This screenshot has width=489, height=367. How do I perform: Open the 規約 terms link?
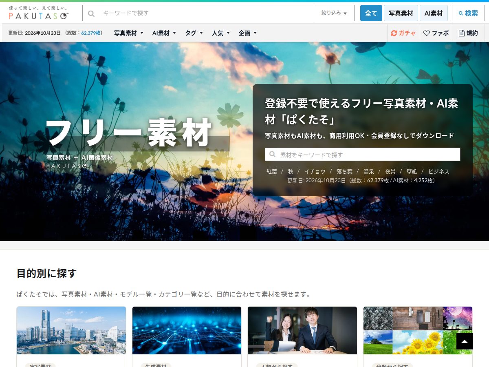[x=468, y=33]
